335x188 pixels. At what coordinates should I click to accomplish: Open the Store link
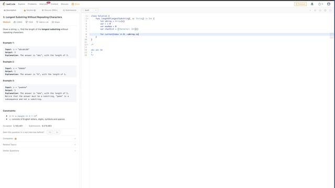click(75, 4)
